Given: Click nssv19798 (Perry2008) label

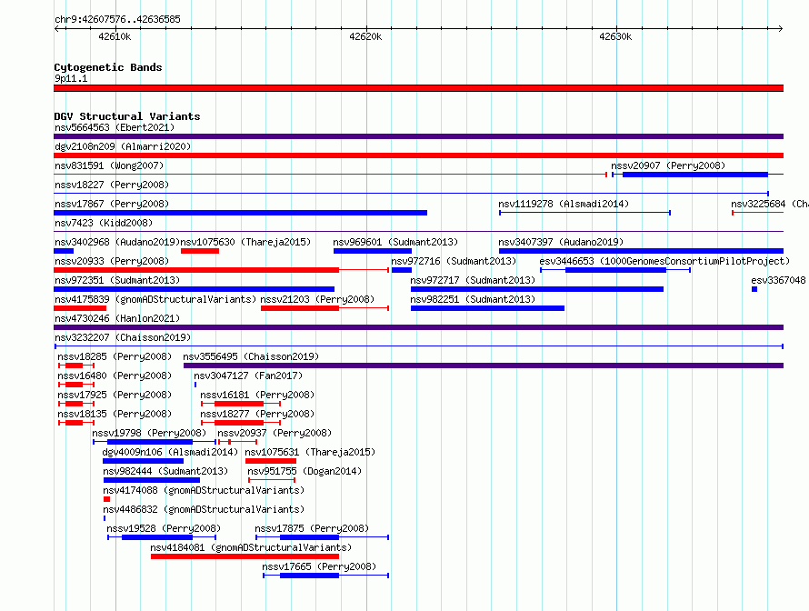Looking at the screenshot, I should 149,433.
